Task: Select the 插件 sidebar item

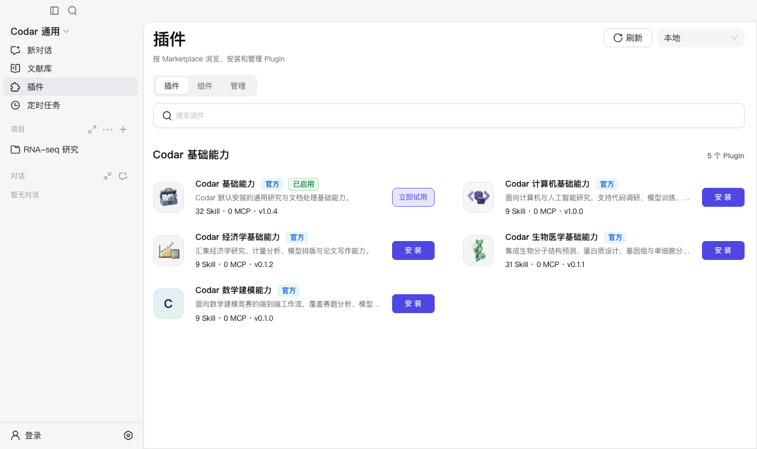Action: click(70, 87)
